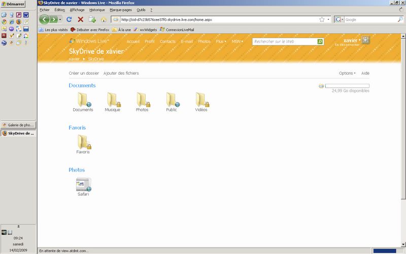Go to Accueil in Windows Live header
This screenshot has height=254, width=406.
pyautogui.click(x=133, y=42)
